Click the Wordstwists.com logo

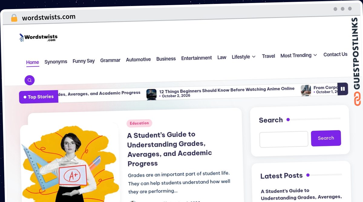(38, 37)
